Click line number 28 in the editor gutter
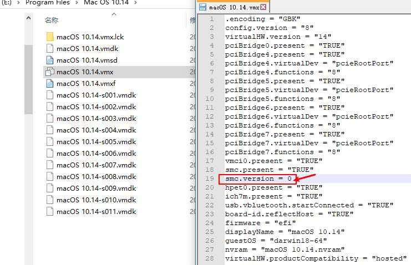This screenshot has width=411, height=265. (x=210, y=258)
